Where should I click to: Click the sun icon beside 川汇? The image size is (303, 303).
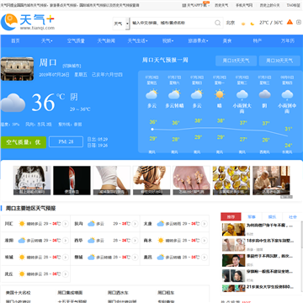click(22, 224)
